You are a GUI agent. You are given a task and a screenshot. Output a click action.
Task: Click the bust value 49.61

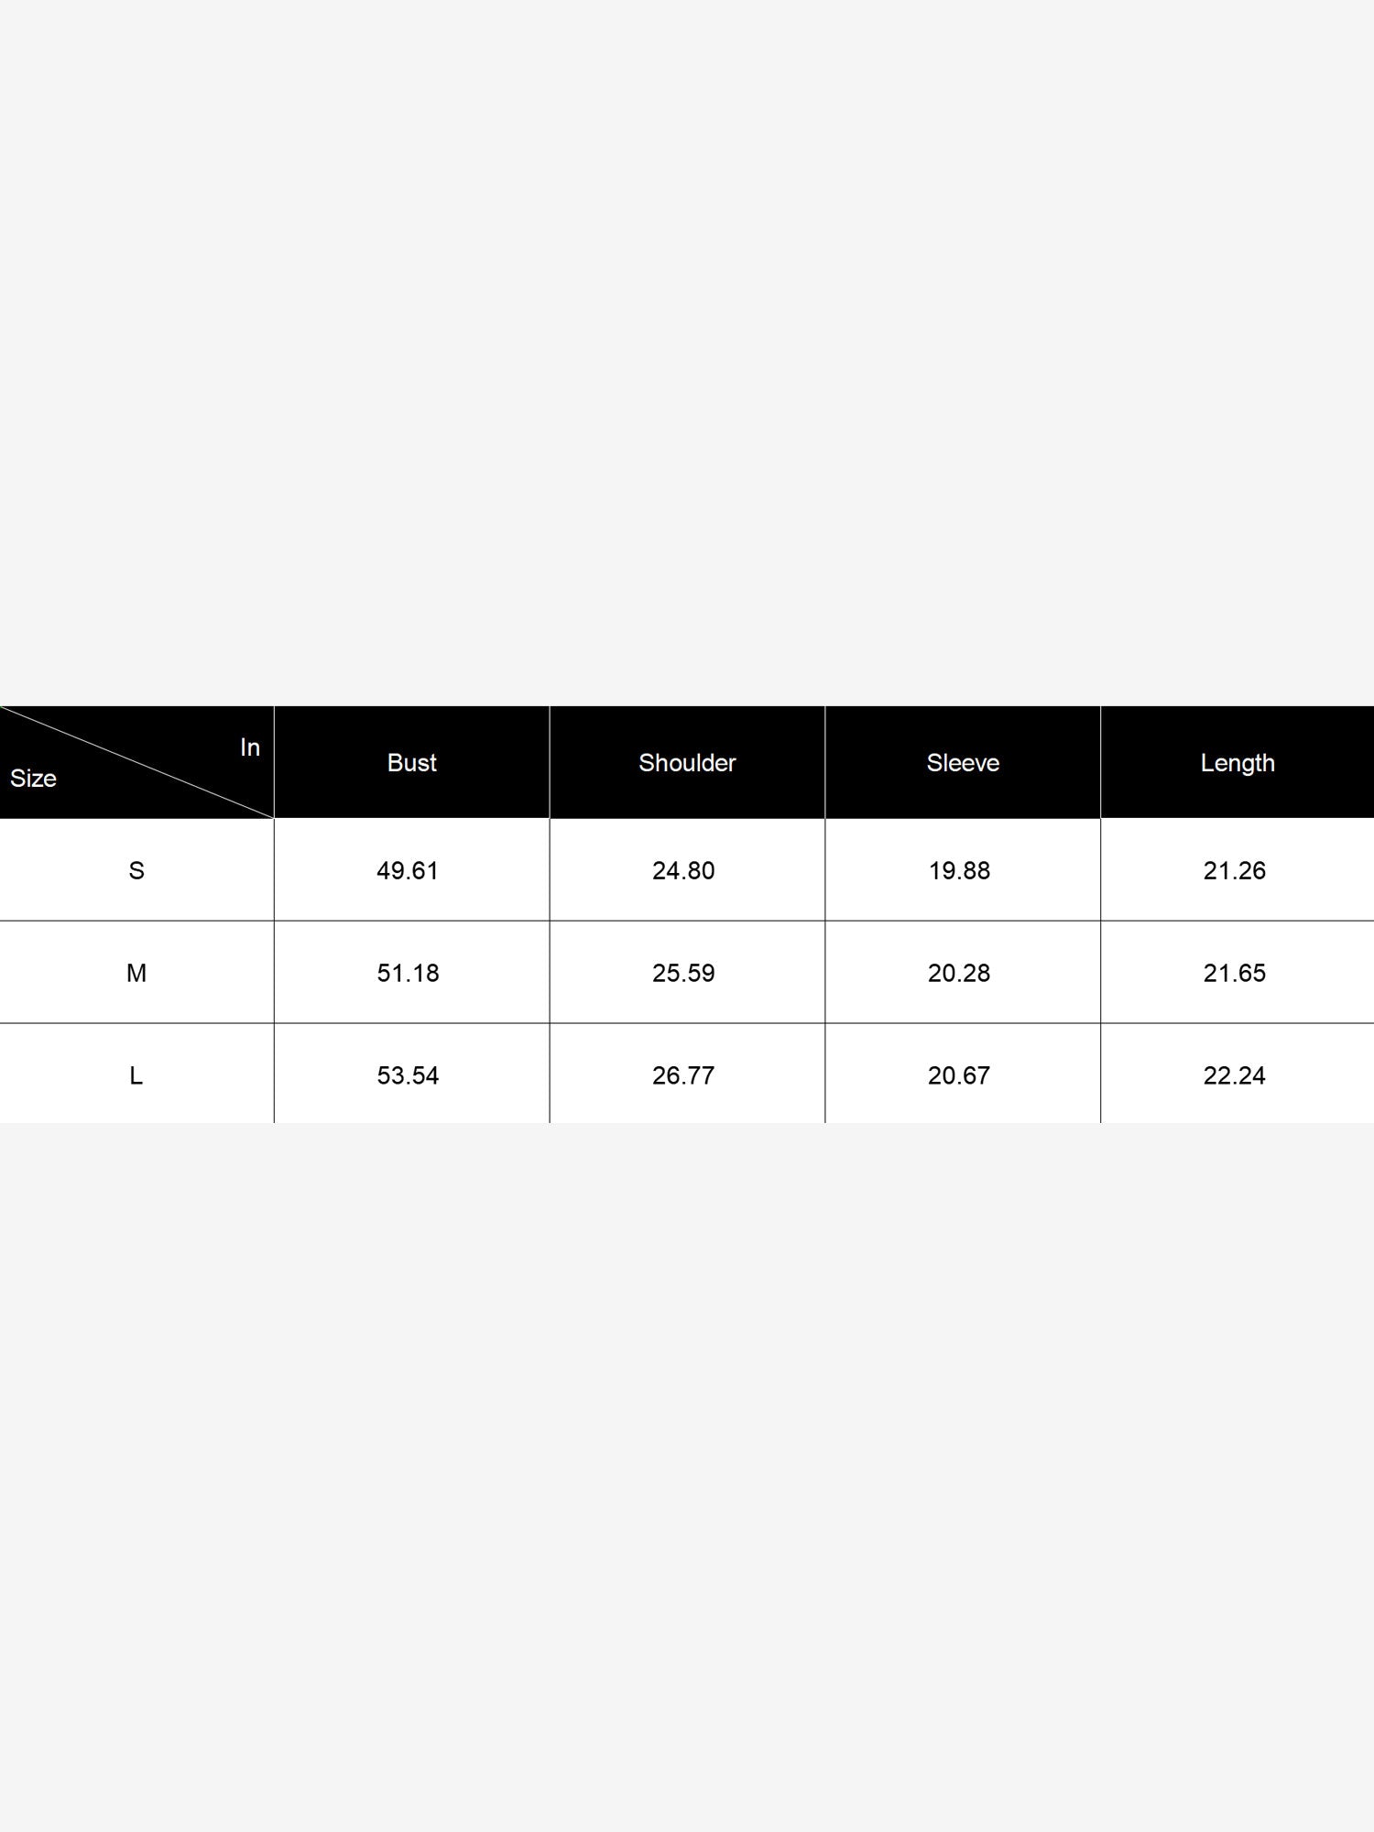(x=408, y=870)
